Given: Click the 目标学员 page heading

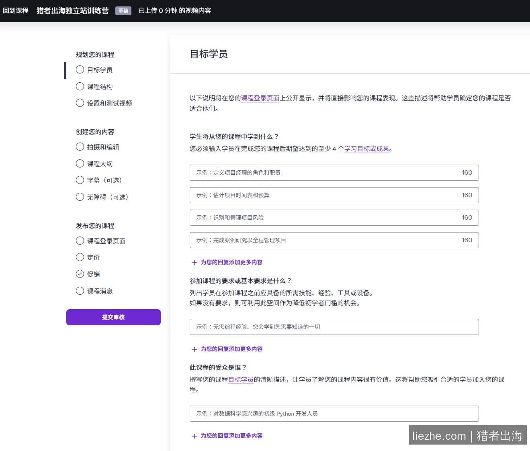Looking at the screenshot, I should (x=209, y=54).
